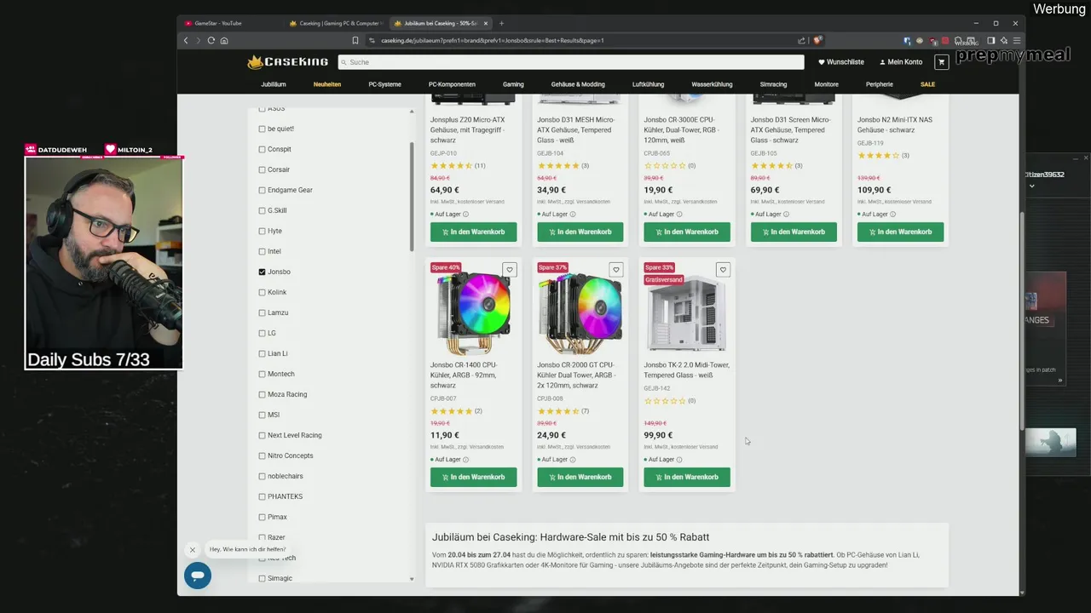Open the Gaming menu
The width and height of the screenshot is (1091, 613).
(513, 84)
